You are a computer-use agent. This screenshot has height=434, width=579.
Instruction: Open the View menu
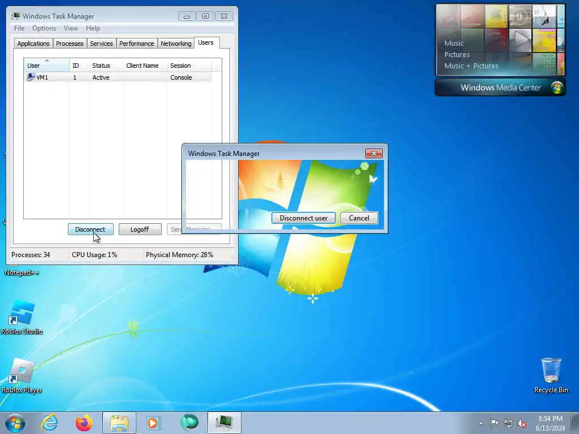pos(71,28)
